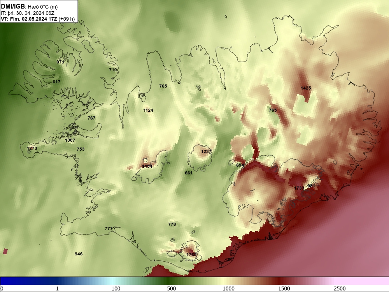Click the 1765 value on the southern glacier
This screenshot has width=389, height=292.
pos(191,255)
